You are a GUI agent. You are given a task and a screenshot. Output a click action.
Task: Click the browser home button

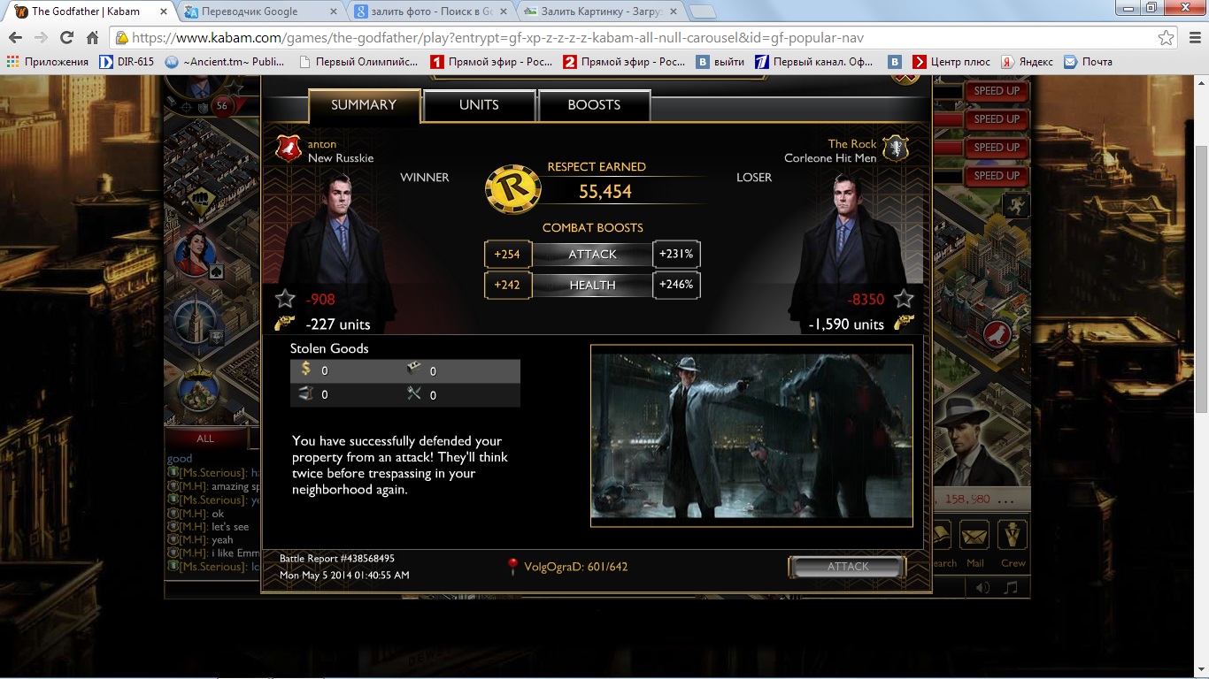pos(92,38)
